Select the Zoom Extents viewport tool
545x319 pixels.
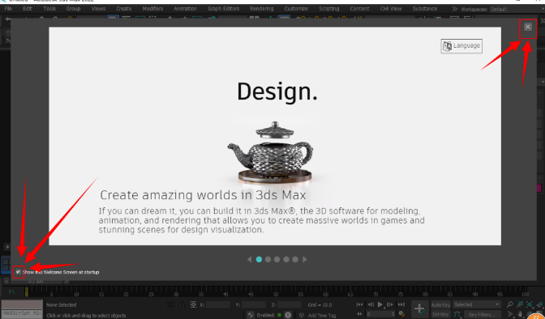(530, 304)
